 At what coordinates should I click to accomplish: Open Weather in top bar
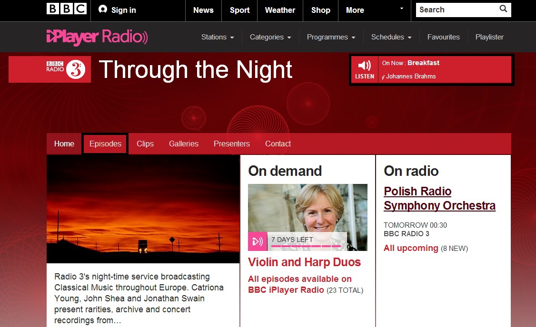point(280,10)
